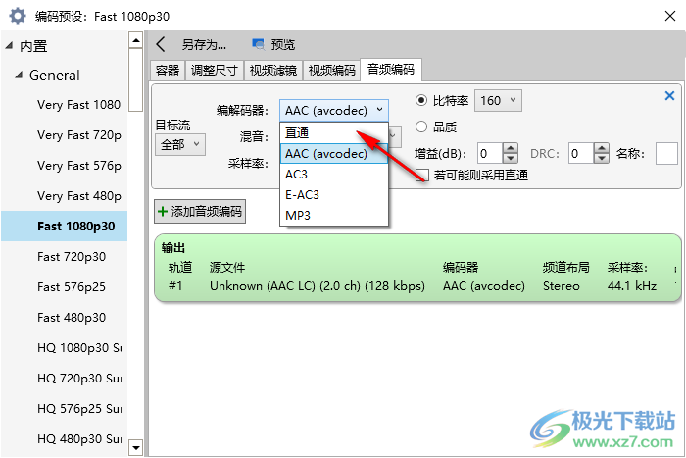Image resolution: width=686 pixels, height=458 pixels.
Task: Click the green plus add audio encoder button
Action: [200, 212]
